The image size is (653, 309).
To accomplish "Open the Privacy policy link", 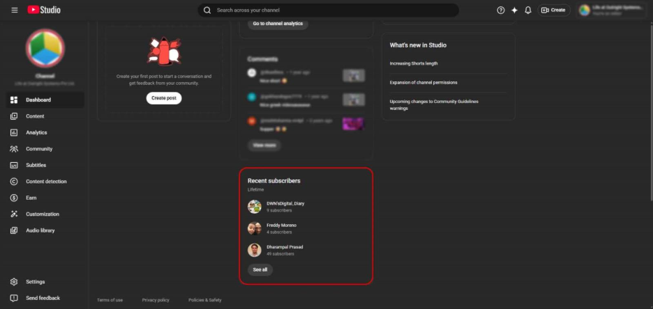I will pos(156,300).
